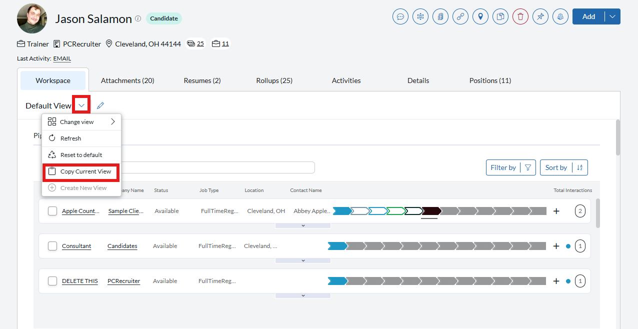Click the link chain icon

click(460, 16)
